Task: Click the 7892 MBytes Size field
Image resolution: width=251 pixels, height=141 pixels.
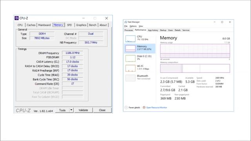Action: pos(42,38)
